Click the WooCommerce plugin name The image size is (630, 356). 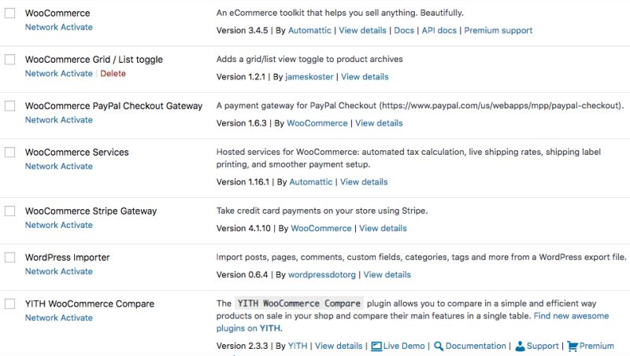pos(57,13)
